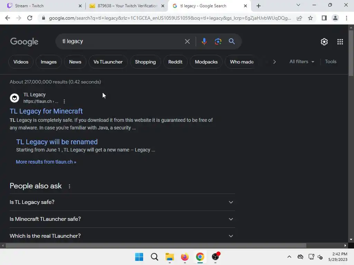Screen dimensions: 354x265
Task: Select the Modpacks filter chip
Action: click(206, 62)
